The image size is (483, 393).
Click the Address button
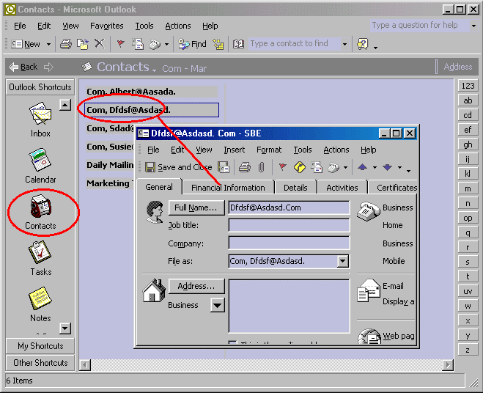pos(196,286)
